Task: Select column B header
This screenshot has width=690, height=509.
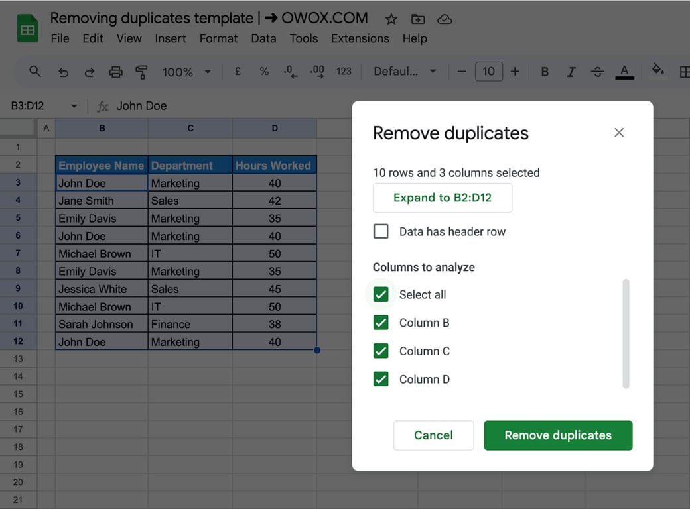Action: [102, 128]
